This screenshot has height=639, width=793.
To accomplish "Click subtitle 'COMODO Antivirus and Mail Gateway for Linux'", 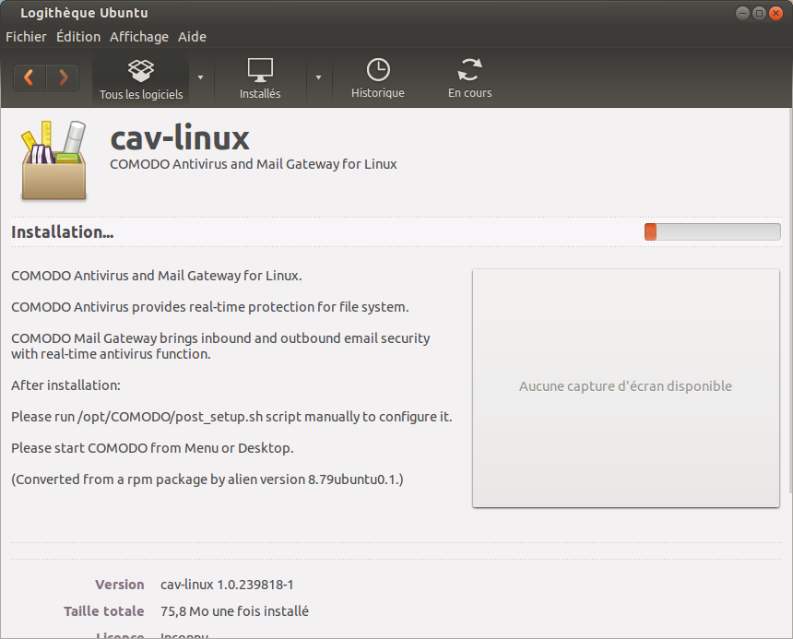I will (254, 164).
